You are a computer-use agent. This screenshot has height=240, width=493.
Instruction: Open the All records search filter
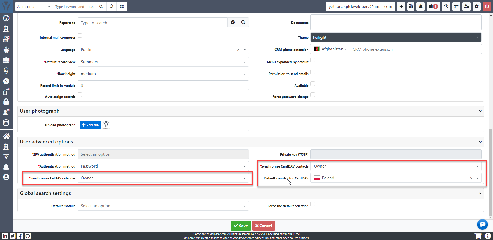pyautogui.click(x=34, y=6)
